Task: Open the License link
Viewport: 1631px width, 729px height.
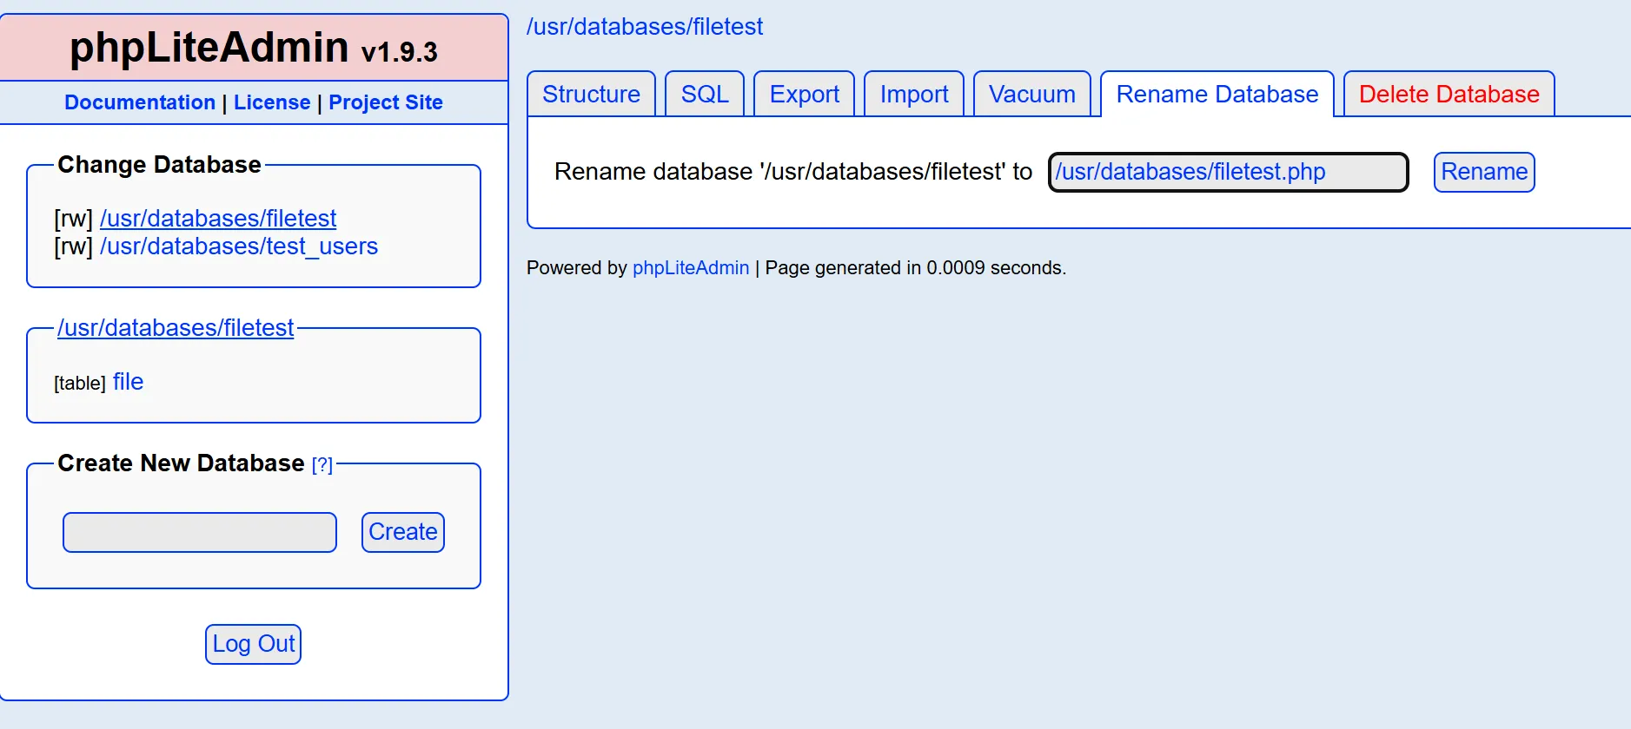Action: coord(272,102)
